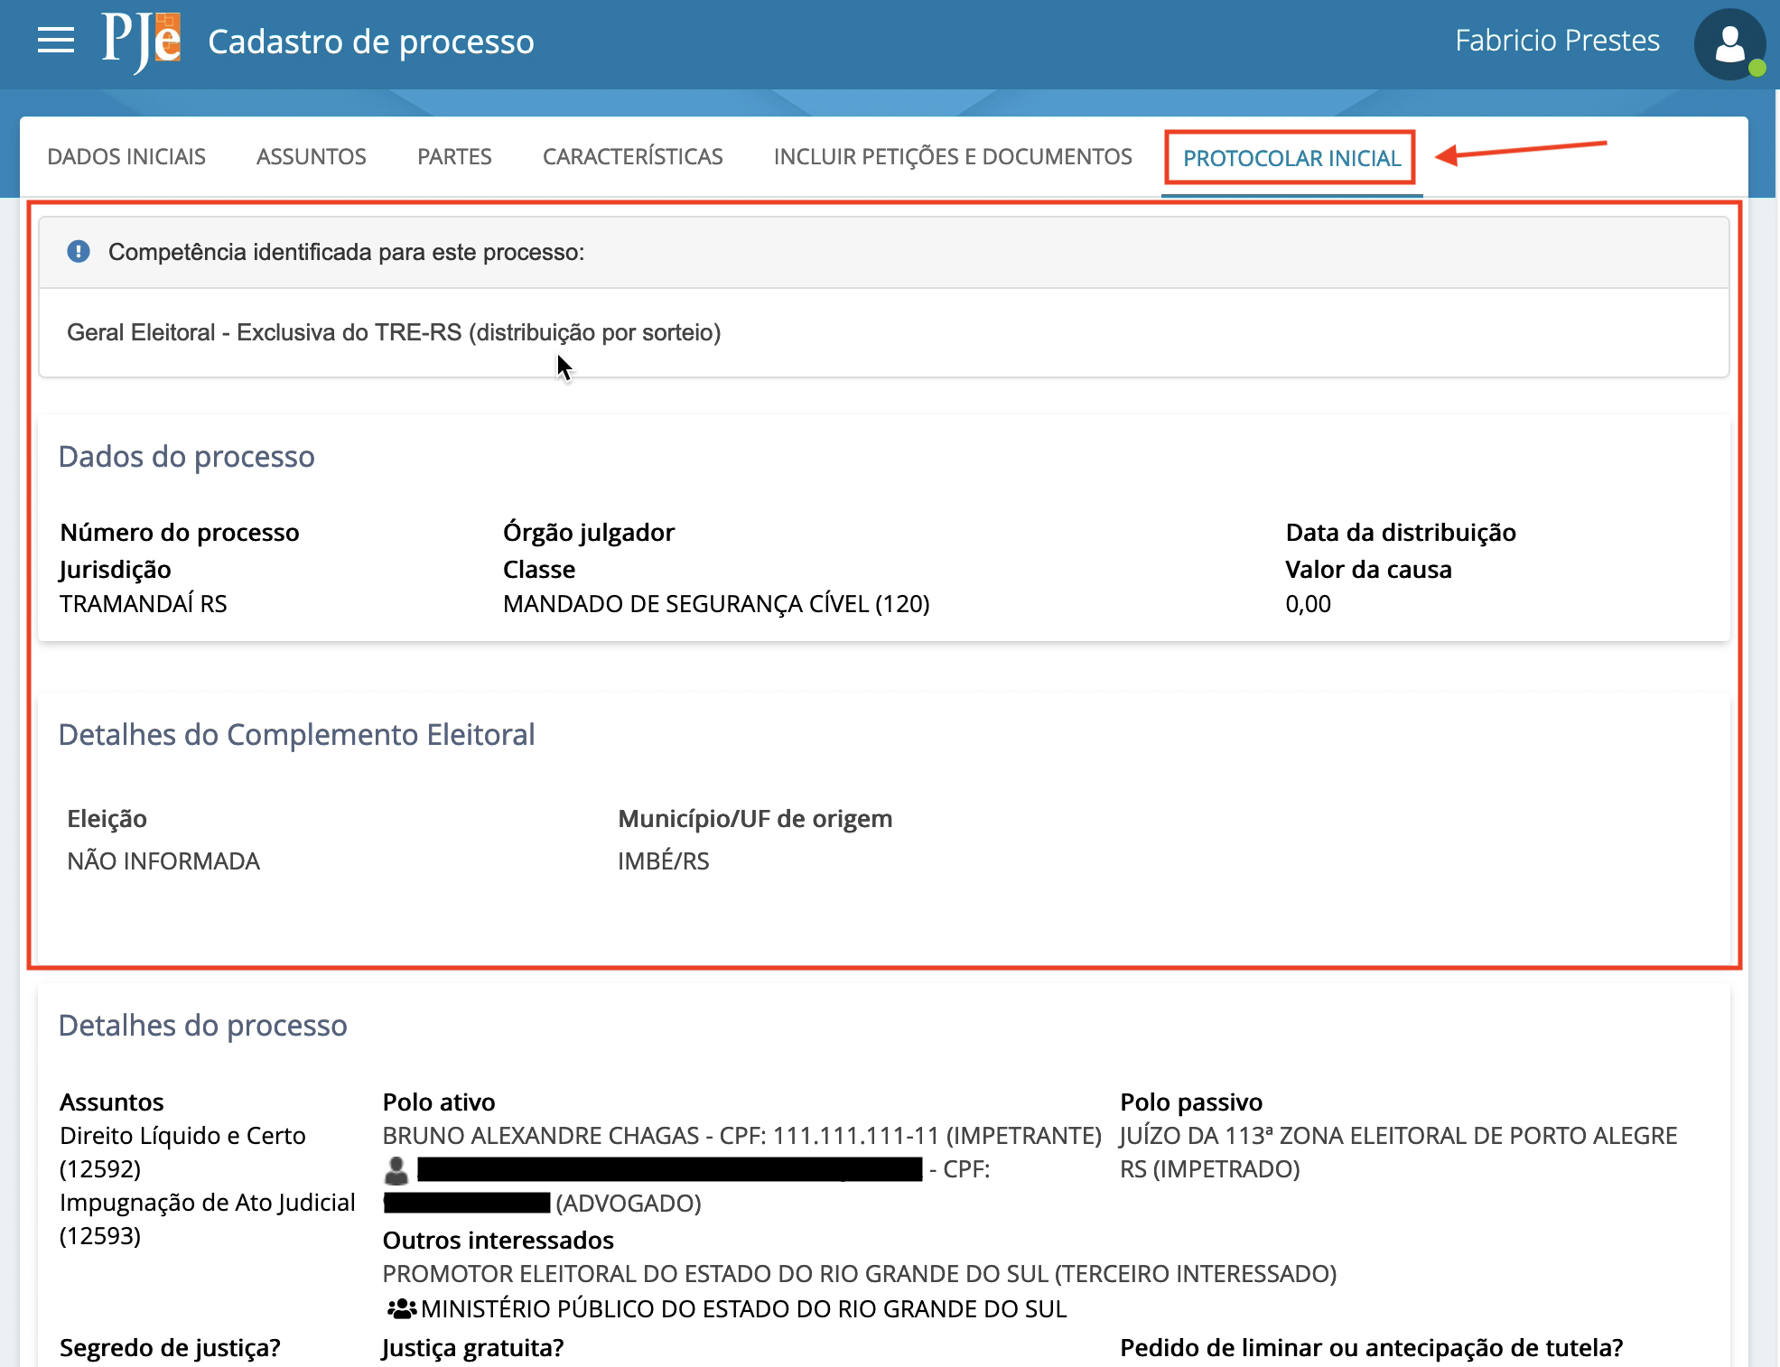This screenshot has width=1780, height=1367.
Task: Open Incluir Petições e Documentos tab
Action: 953,157
